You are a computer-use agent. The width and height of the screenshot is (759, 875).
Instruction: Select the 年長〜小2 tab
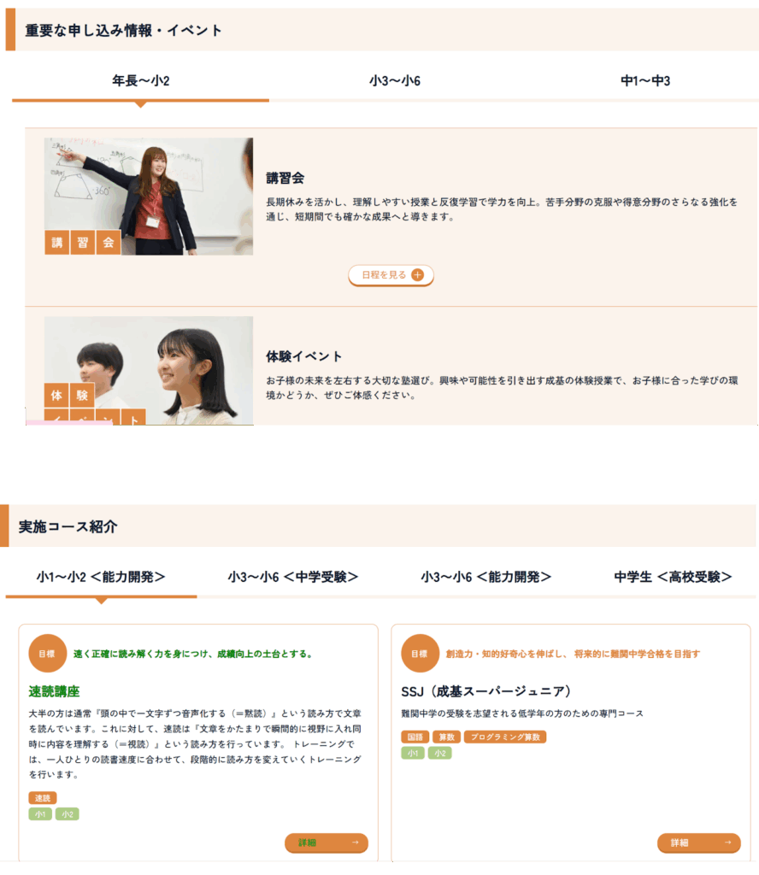point(140,81)
